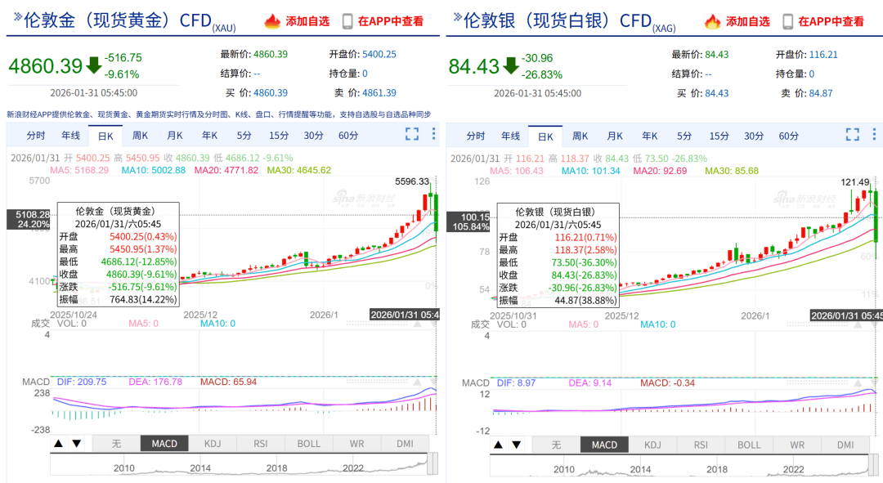Collapse gold volume panel via grey up triangle
883x483 pixels.
418,324
